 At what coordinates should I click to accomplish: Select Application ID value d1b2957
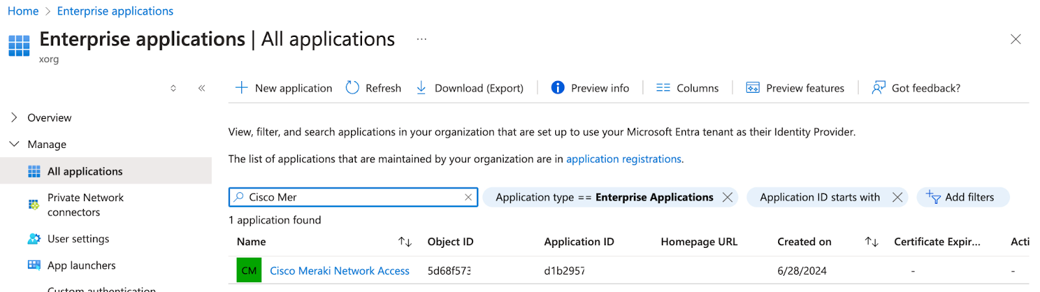[564, 271]
